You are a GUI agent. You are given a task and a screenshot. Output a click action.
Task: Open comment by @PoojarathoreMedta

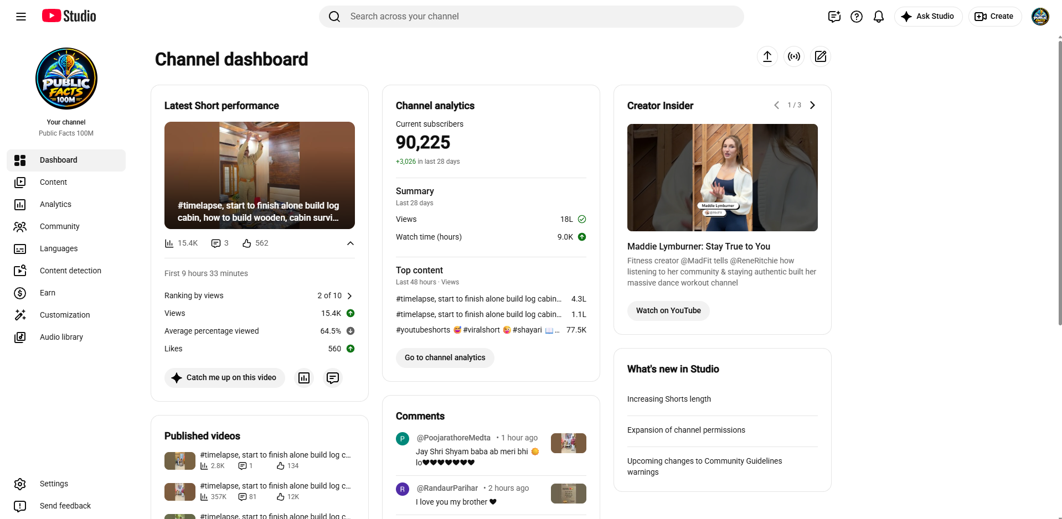coord(491,450)
